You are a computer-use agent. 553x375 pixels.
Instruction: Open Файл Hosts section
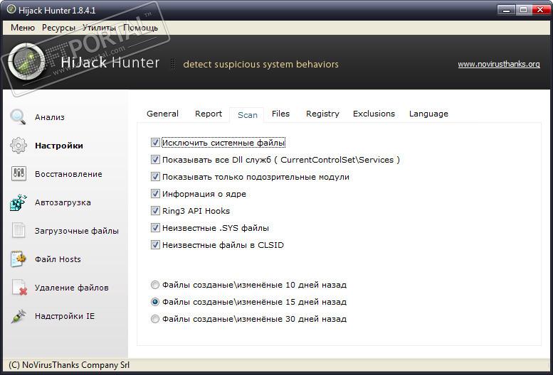point(58,259)
